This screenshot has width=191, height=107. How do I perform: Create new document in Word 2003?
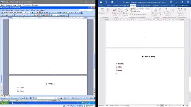pyautogui.click(x=2, y=15)
